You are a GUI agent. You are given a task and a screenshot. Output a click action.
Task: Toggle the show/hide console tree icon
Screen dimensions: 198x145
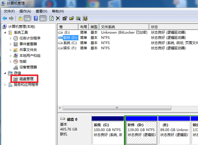point(27,18)
